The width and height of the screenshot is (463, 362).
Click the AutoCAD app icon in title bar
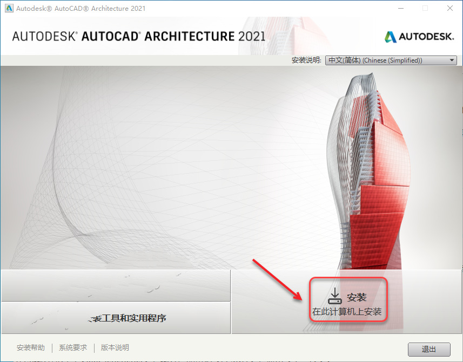click(x=9, y=8)
